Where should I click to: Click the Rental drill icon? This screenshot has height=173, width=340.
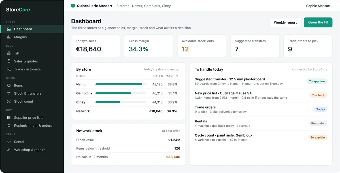9,142
